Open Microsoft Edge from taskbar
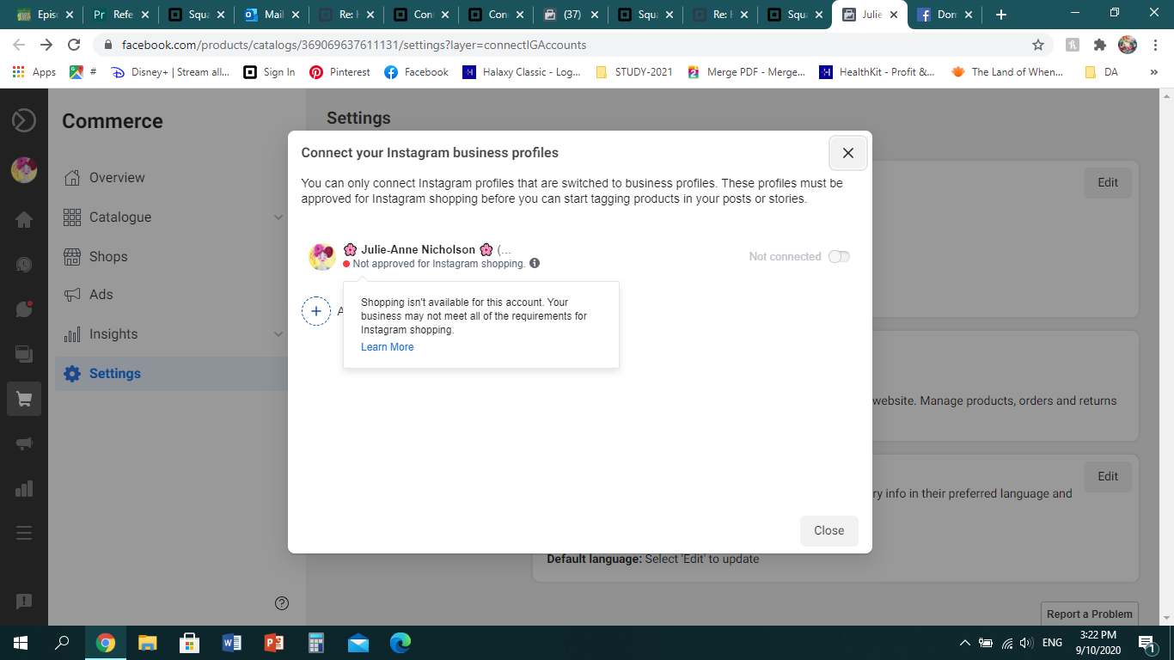The width and height of the screenshot is (1174, 660). click(x=400, y=643)
